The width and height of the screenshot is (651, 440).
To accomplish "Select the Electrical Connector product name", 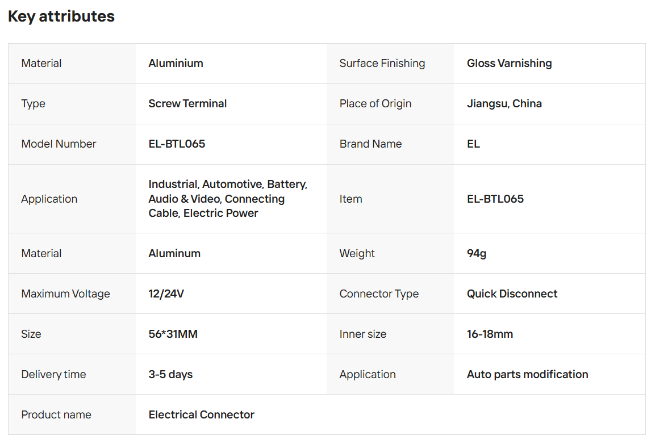I will point(201,415).
